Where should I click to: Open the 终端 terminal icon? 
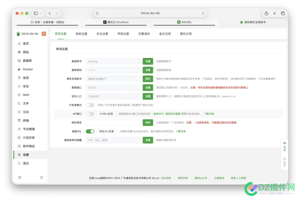[x=19, y=121]
